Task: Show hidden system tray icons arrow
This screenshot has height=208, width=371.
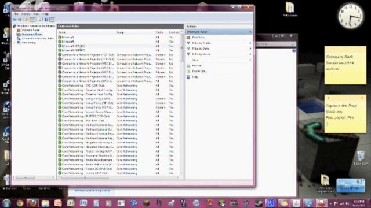Action: coord(330,203)
